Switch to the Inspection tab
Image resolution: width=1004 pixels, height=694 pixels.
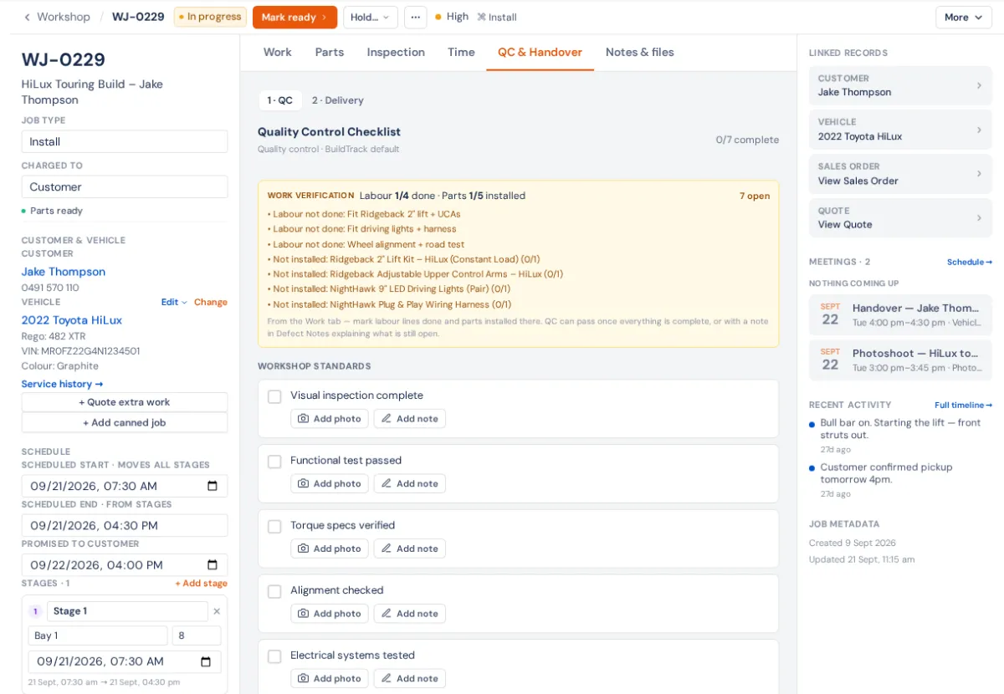[396, 52]
